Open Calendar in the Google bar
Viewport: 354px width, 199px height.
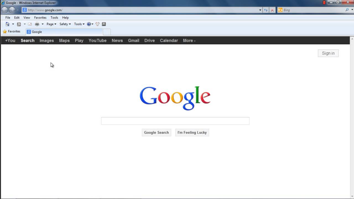tap(169, 40)
